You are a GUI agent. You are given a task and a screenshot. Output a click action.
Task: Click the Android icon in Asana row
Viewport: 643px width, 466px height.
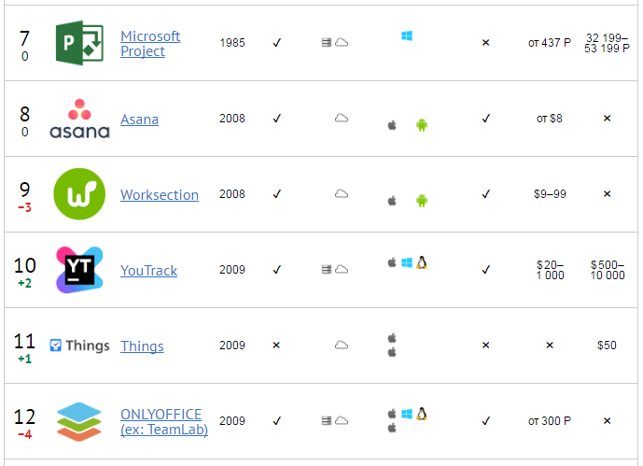tap(422, 125)
